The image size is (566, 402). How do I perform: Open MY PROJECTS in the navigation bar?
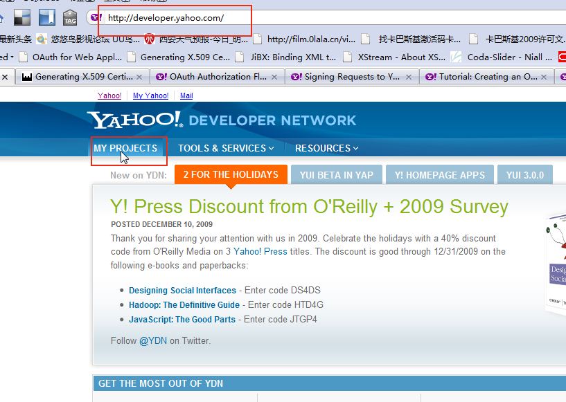[125, 148]
